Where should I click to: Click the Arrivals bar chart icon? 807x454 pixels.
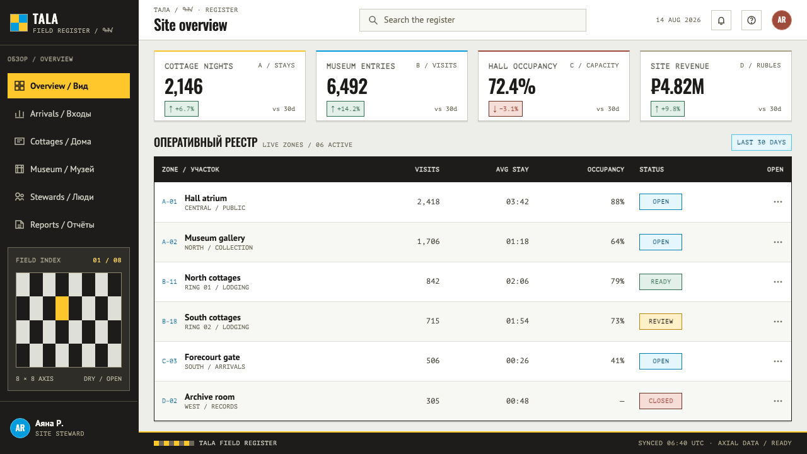click(20, 113)
